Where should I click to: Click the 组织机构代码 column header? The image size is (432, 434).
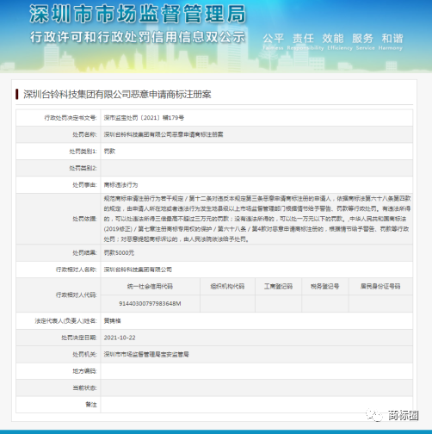(227, 286)
